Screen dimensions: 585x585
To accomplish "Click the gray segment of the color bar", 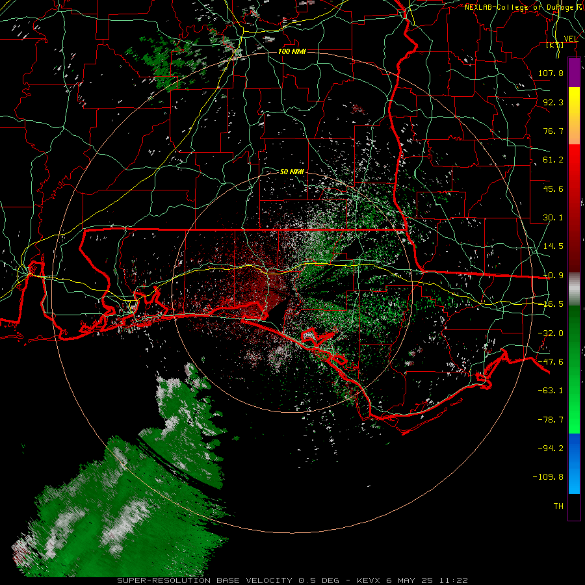I will pyautogui.click(x=574, y=289).
